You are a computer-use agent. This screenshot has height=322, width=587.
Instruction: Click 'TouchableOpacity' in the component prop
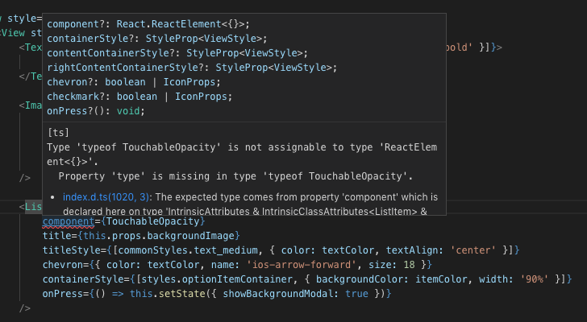[x=153, y=221]
